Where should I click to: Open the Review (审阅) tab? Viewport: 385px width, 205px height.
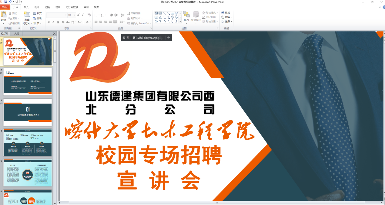(86, 7)
